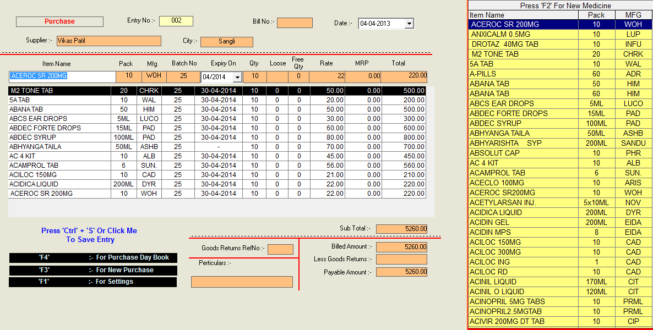Open the Expiry On dropdown arrow
This screenshot has width=653, height=330.
237,77
